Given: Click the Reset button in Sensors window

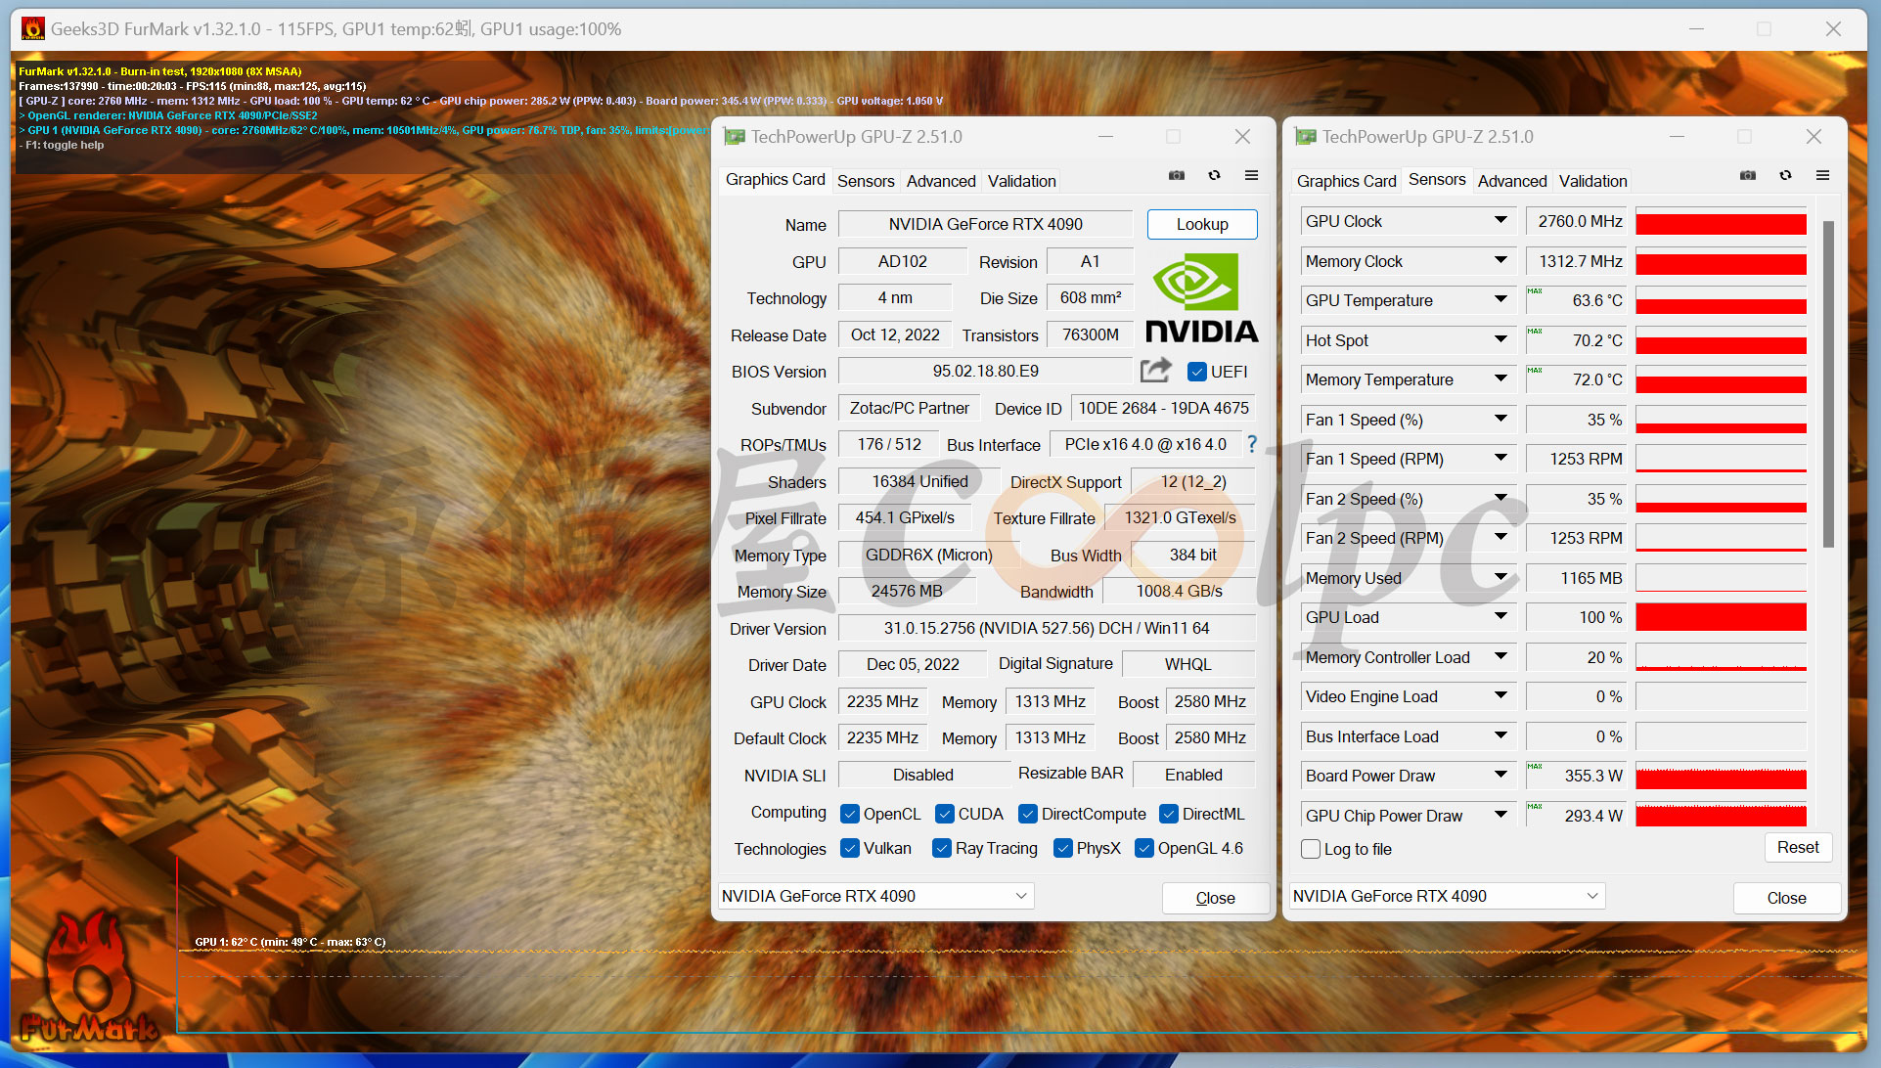Looking at the screenshot, I should tap(1798, 847).
